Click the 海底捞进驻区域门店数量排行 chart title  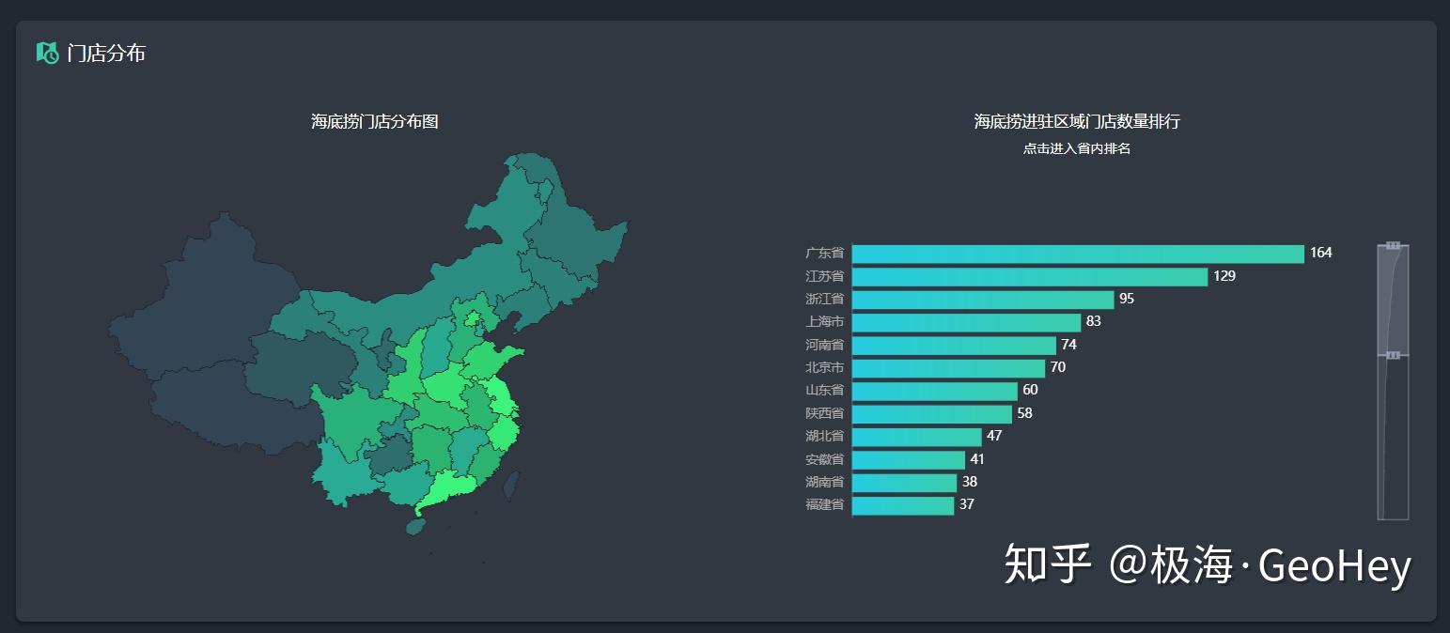click(1077, 121)
